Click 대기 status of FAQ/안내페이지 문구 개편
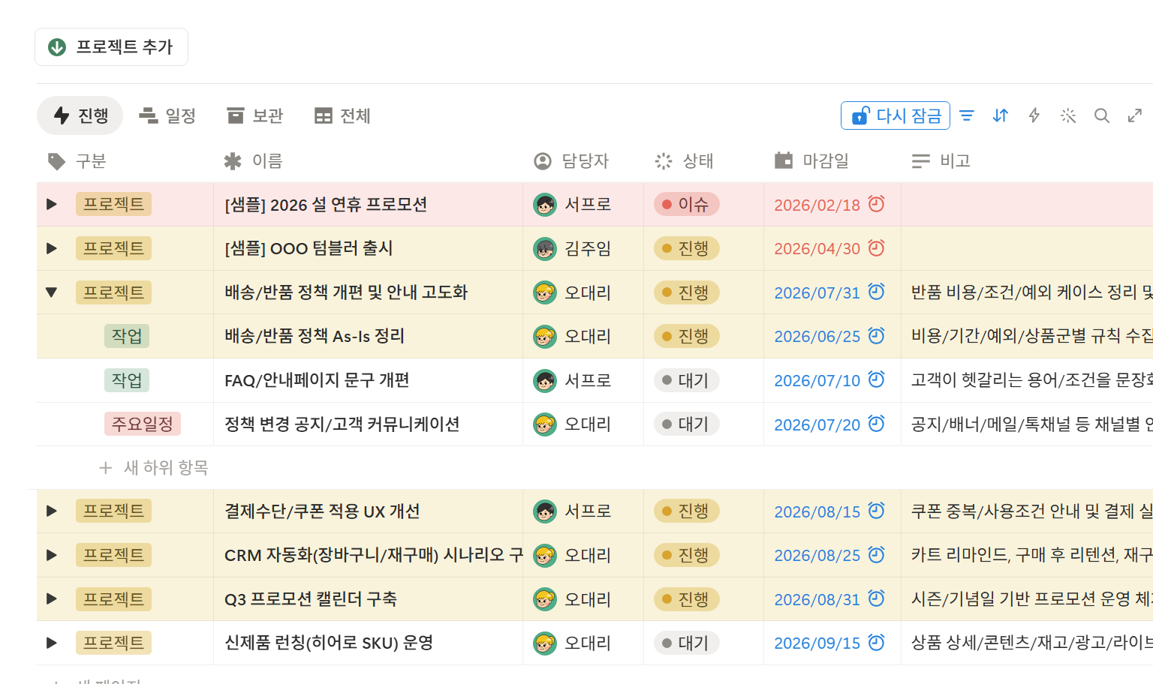The width and height of the screenshot is (1153, 684). 686,380
